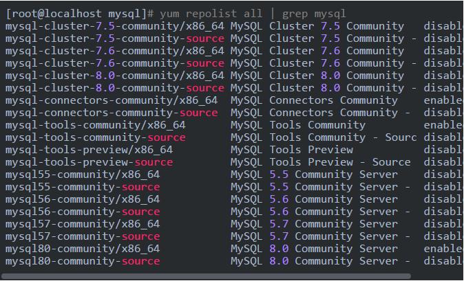Click the horizontal scrollbar at the bottom
Image resolution: width=464 pixels, height=281 pixels.
[206, 277]
